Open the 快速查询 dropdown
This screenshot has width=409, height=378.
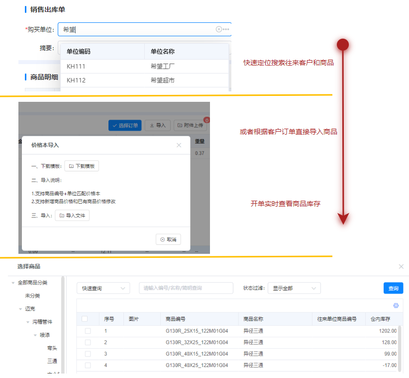(x=103, y=288)
